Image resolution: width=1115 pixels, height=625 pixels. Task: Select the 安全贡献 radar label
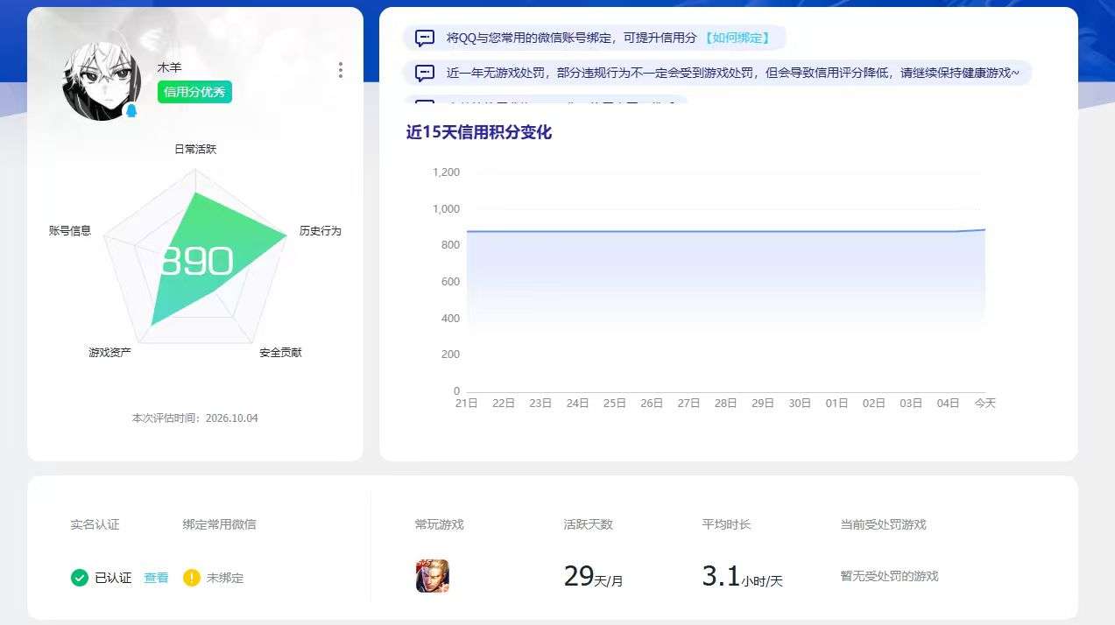[x=280, y=353]
